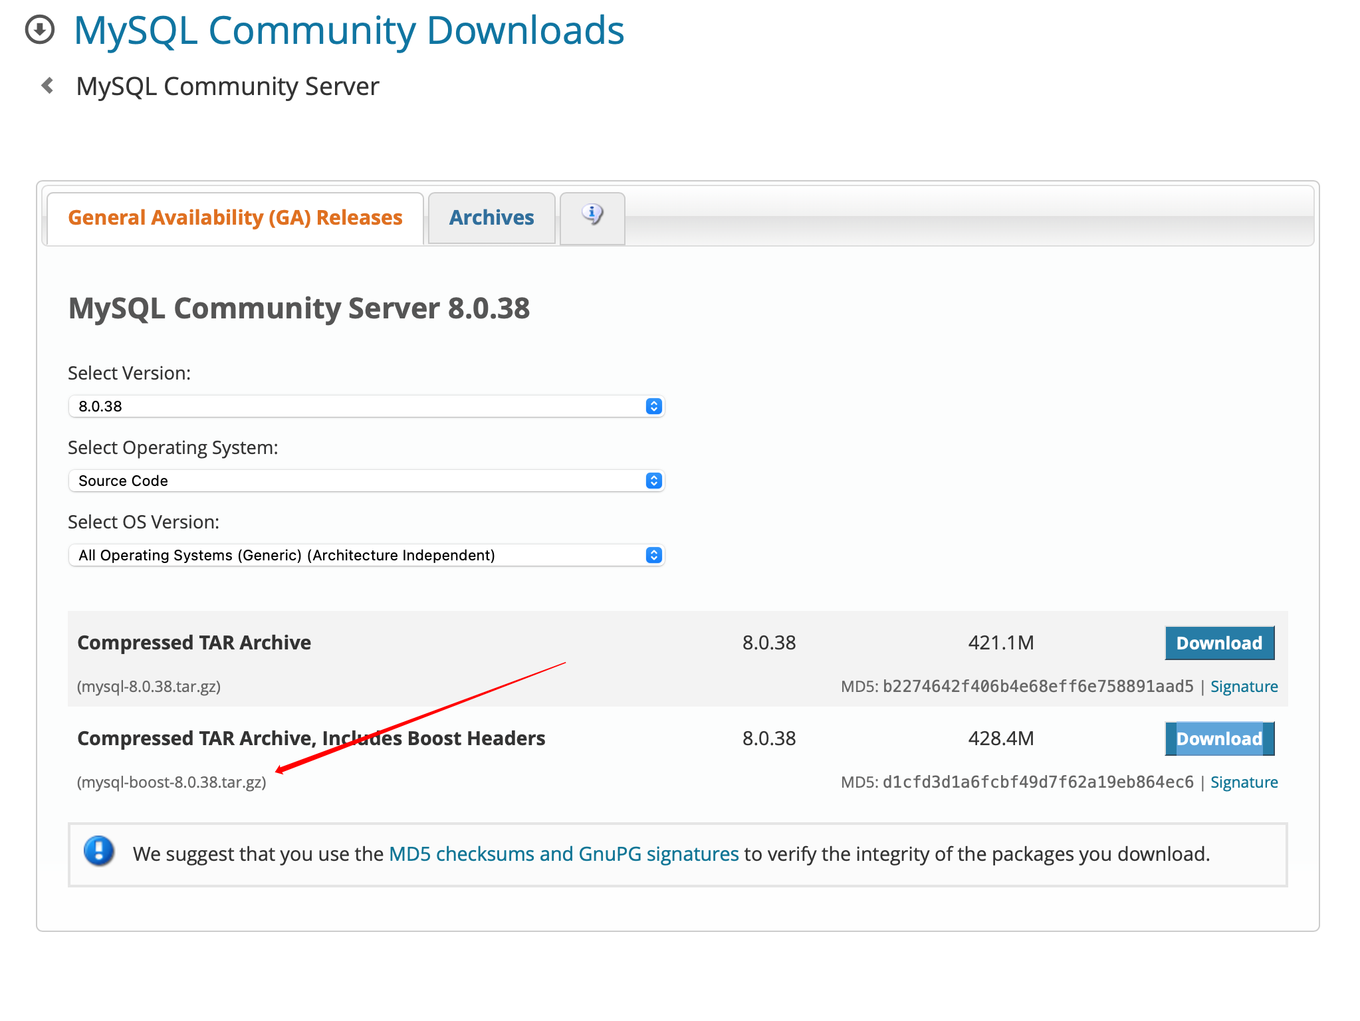Open the information tab icon

[x=592, y=217]
